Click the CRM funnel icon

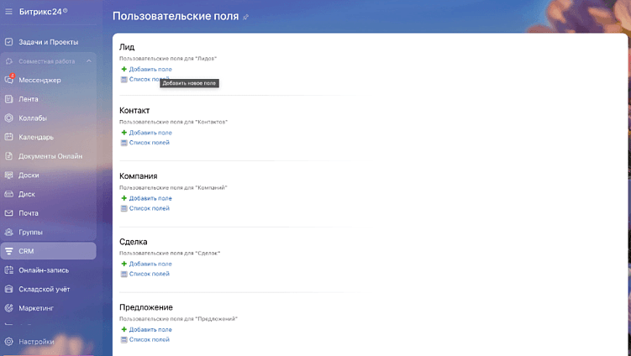[x=9, y=251]
